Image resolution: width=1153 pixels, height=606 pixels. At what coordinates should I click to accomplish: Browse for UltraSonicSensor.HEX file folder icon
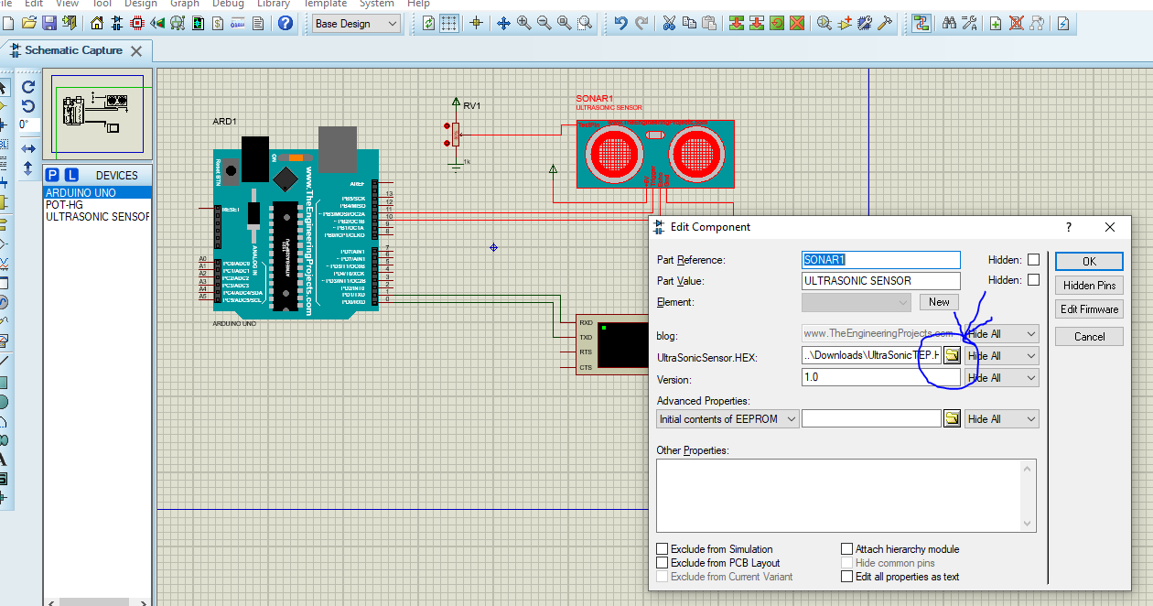(952, 355)
